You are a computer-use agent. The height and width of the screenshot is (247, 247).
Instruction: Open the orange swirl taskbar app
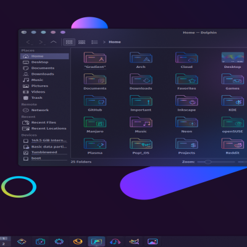pos(78,241)
